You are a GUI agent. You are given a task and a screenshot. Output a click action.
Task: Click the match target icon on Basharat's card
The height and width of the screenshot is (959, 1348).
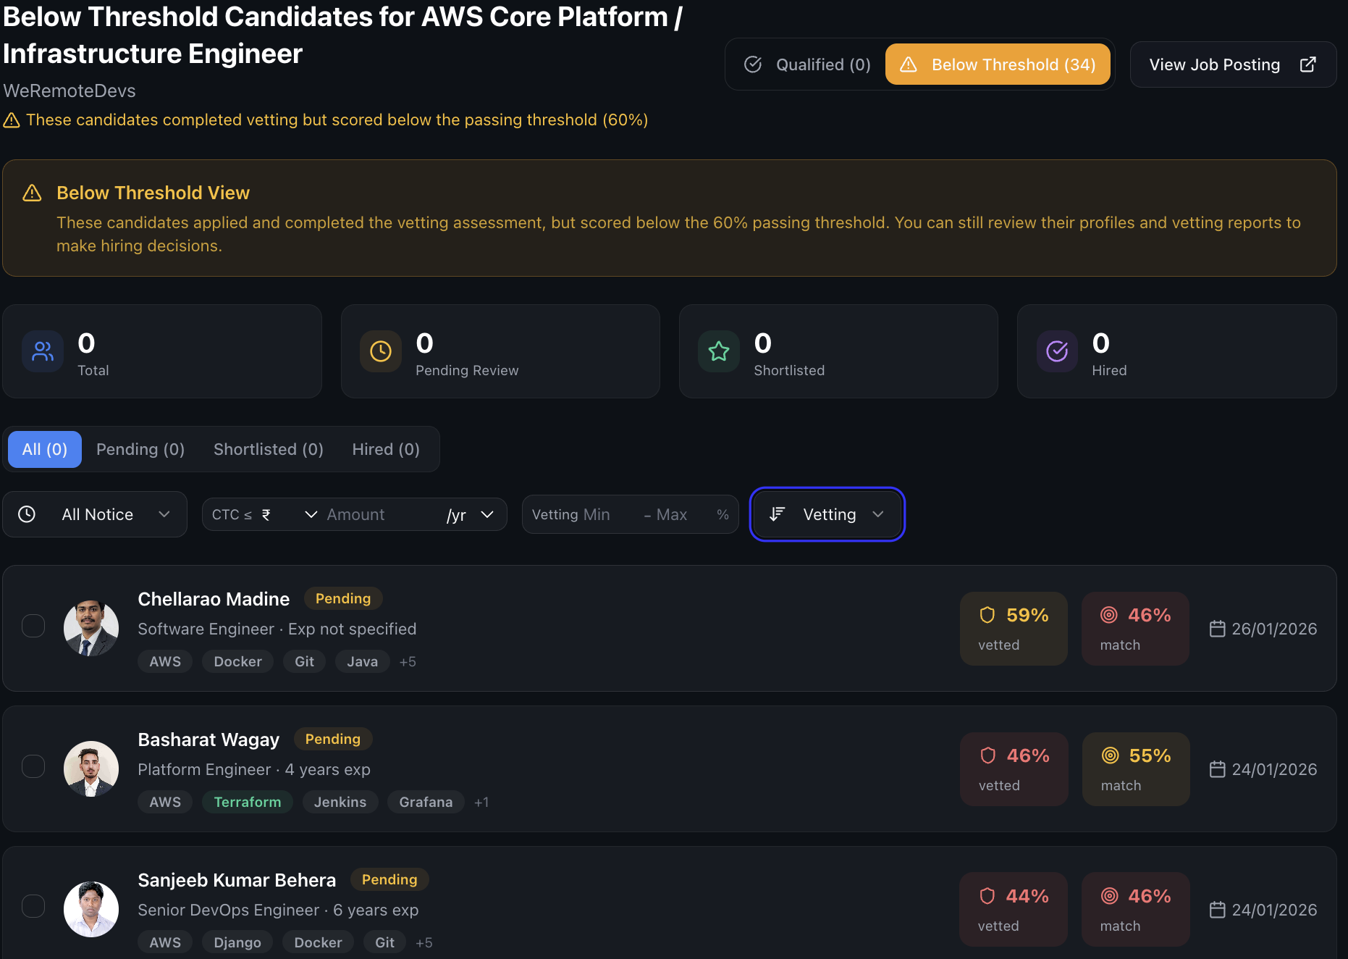click(1110, 755)
